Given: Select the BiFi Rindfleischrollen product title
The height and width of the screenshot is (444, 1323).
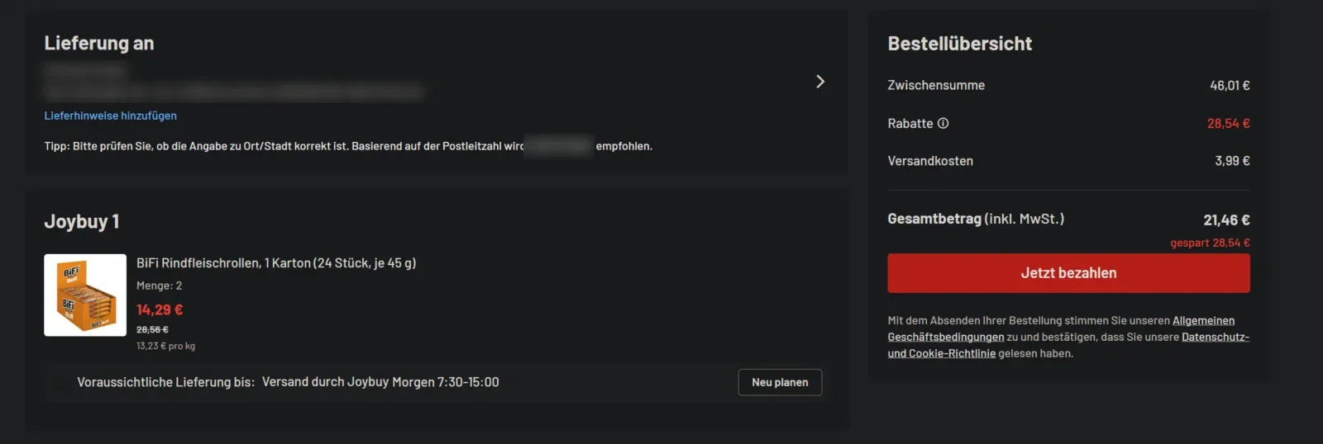Looking at the screenshot, I should (x=276, y=262).
